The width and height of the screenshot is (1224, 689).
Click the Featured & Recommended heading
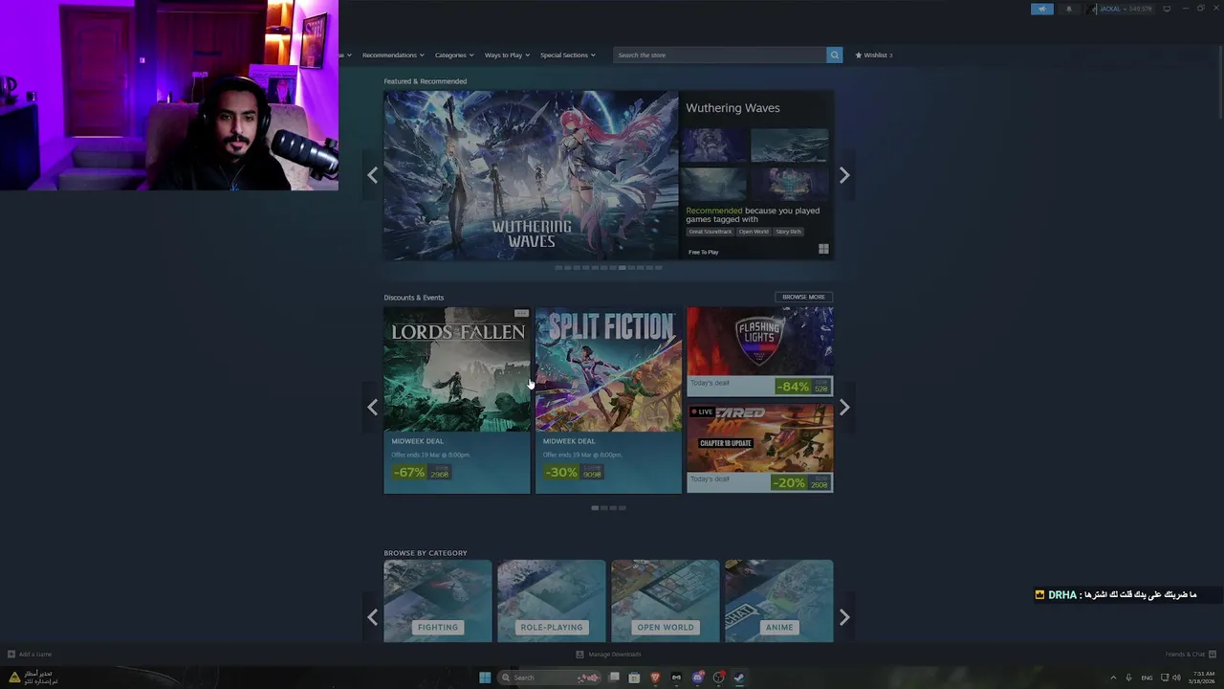(x=426, y=81)
